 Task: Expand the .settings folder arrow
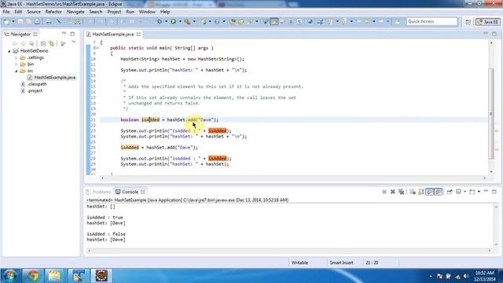pos(16,57)
